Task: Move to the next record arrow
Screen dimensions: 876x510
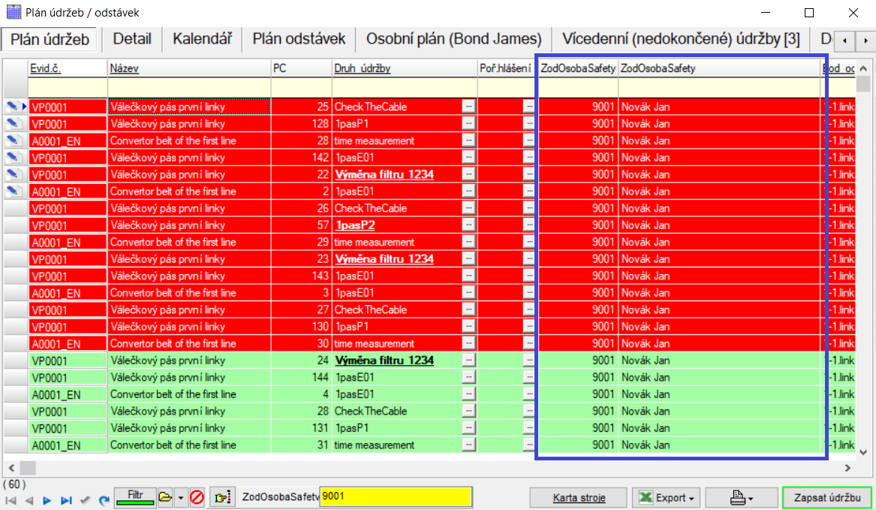Action: 47,500
